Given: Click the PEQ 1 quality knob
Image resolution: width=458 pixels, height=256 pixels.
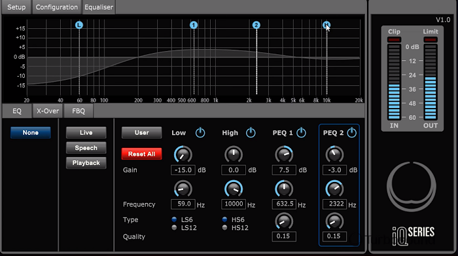Looking at the screenshot, I should click(x=284, y=221).
